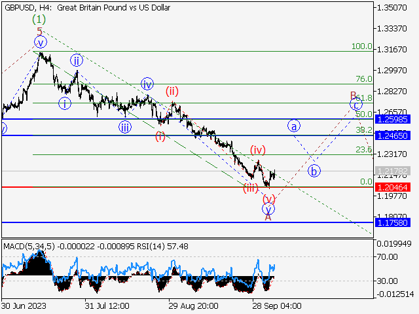Select the Fibonacci 23.6 level label

point(364,150)
